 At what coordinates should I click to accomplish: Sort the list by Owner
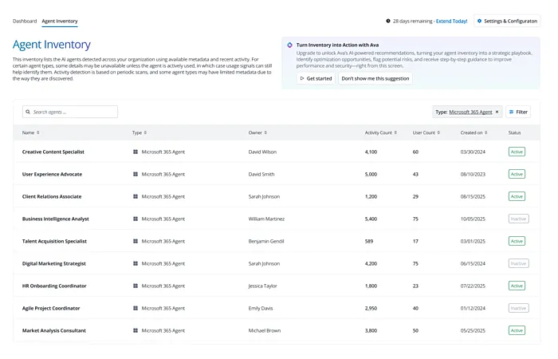pyautogui.click(x=257, y=132)
